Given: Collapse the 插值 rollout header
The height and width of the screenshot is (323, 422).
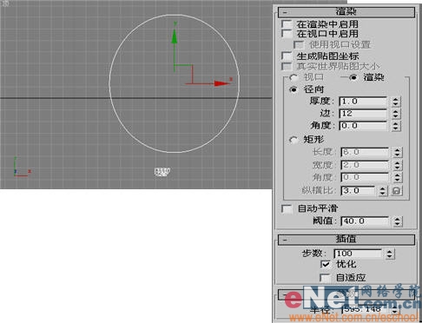Looking at the screenshot, I should pos(346,240).
